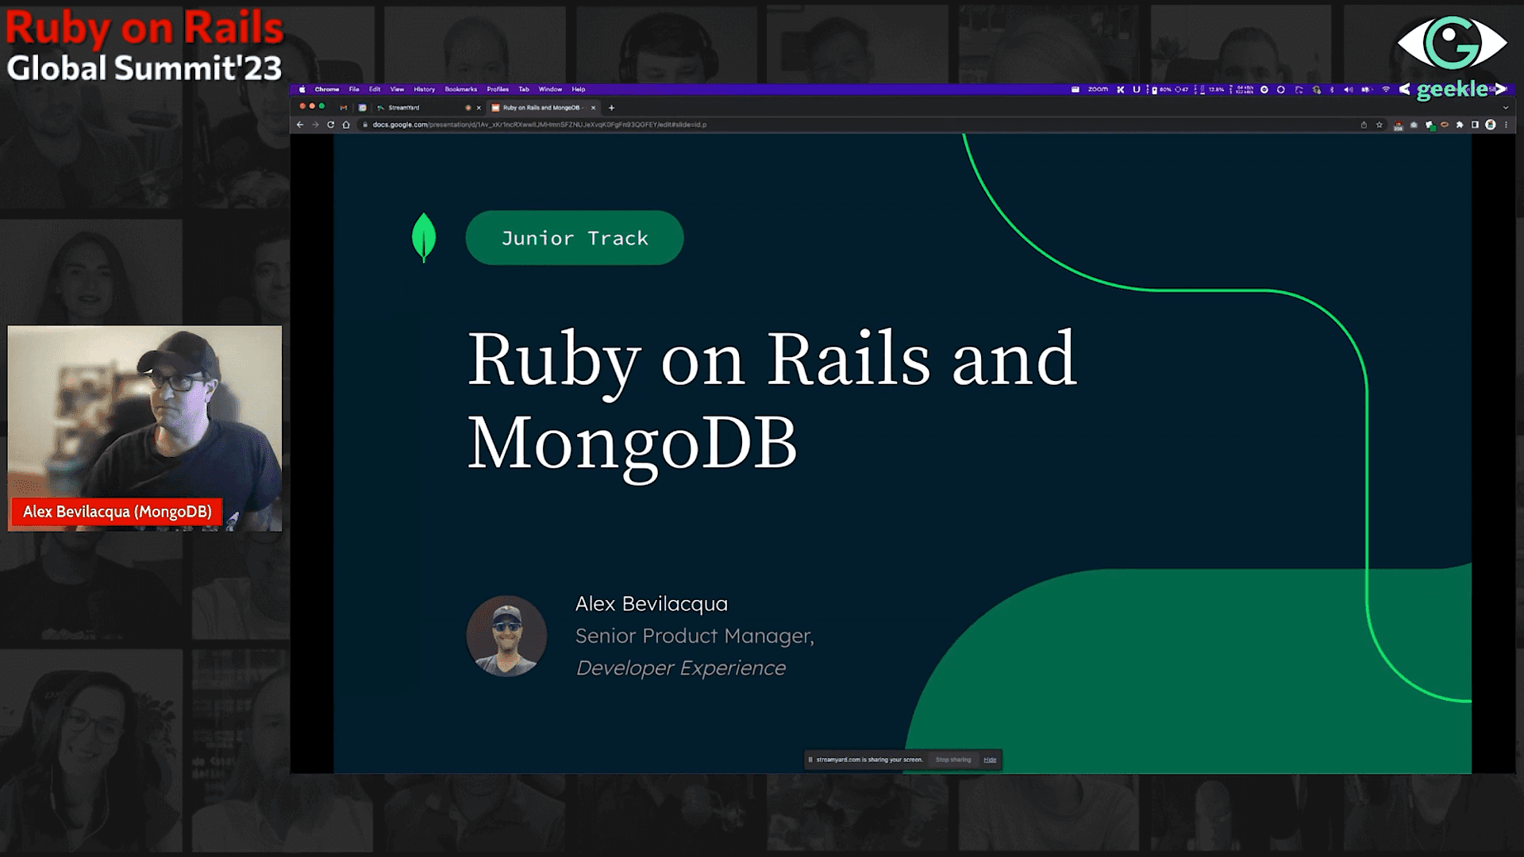1524x857 pixels.
Task: Open the Apple menu
Action: point(302,90)
